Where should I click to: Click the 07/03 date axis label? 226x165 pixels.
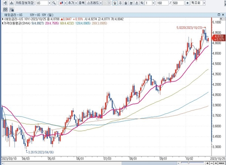pyautogui.click(x=108, y=159)
